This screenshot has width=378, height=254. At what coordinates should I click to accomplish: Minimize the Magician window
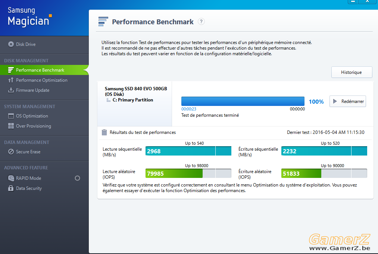(353, 1)
